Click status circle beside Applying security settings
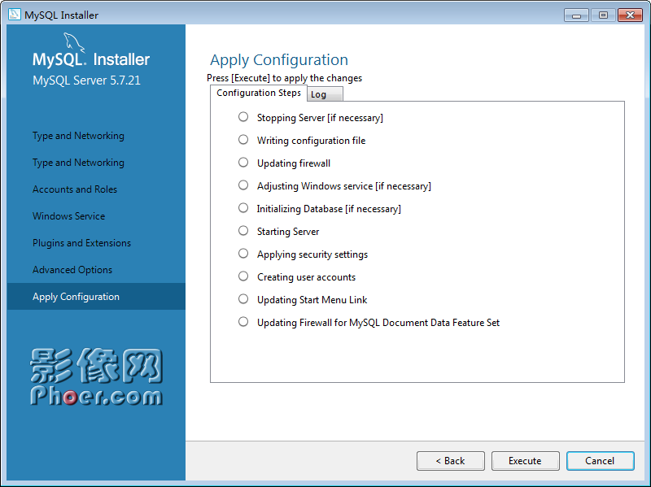 tap(243, 254)
